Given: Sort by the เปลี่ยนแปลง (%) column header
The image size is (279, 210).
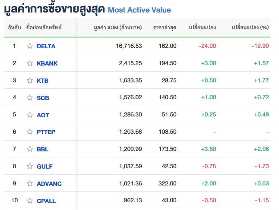Looking at the screenshot, I should pos(250,28).
